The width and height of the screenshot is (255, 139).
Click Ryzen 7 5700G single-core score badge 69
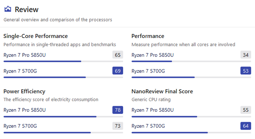click(118, 71)
